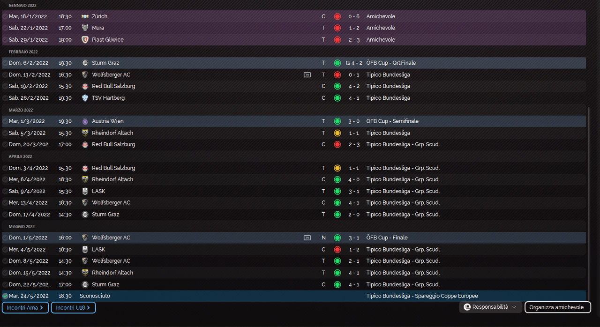Viewport: 600px width, 327px height.
Task: Toggle check circle on Sab, 22/1/2022 row
Action: pyautogui.click(x=5, y=28)
